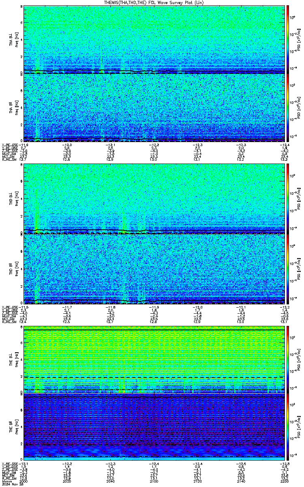Click the THD B-perpendicular spectrogram panel
Image resolution: width=304 pixels, height=487 pixels.
[x=154, y=199]
